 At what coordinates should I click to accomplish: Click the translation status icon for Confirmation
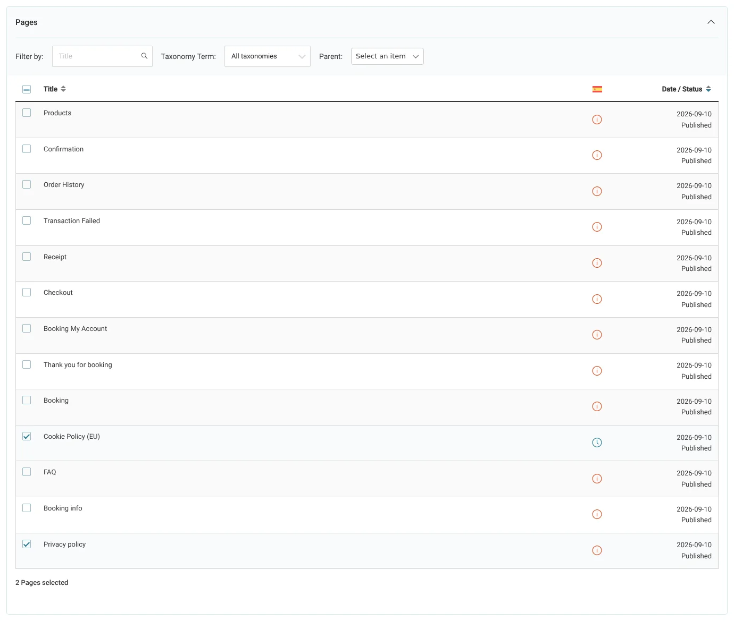(x=597, y=155)
